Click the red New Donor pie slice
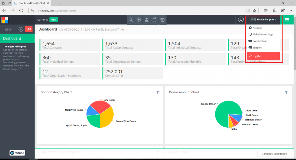Viewport: 296px width, 160px height. (100, 106)
